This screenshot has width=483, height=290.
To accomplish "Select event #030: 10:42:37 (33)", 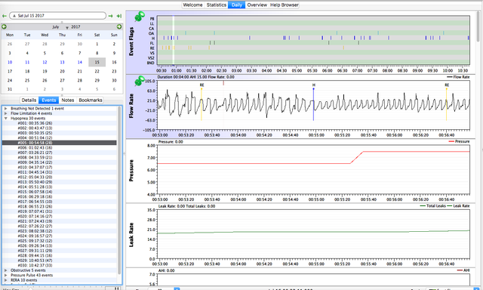I will pyautogui.click(x=60, y=265).
